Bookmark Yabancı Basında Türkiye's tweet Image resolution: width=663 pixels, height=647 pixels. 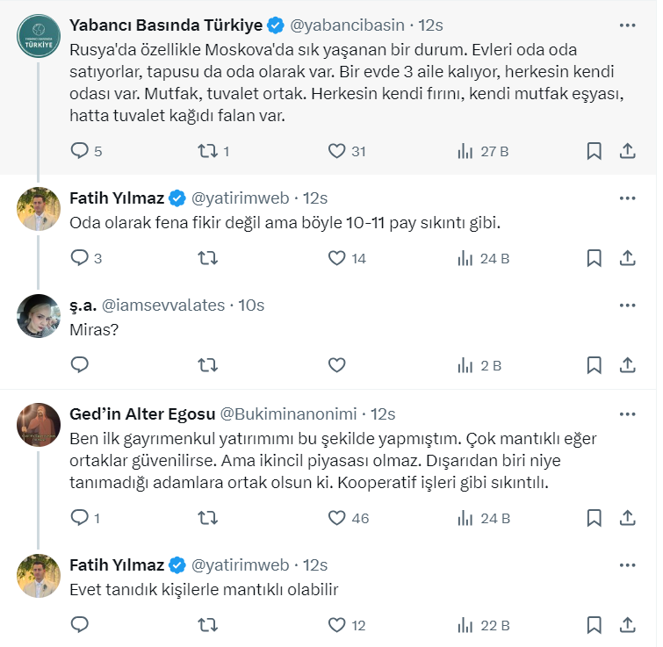coord(594,151)
